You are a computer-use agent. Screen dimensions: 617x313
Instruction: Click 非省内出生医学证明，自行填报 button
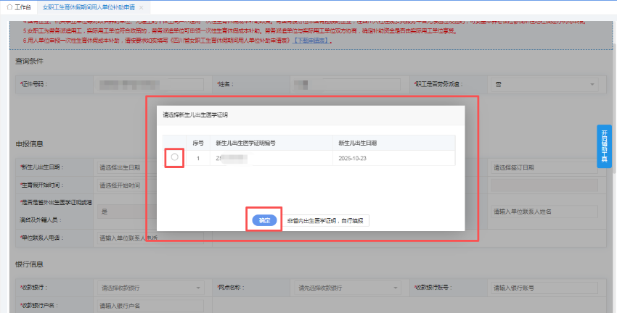(x=325, y=221)
